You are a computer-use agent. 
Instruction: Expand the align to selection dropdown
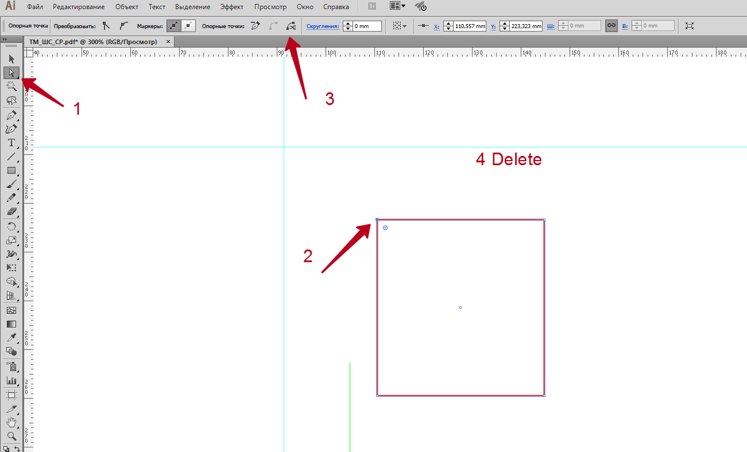coord(400,26)
